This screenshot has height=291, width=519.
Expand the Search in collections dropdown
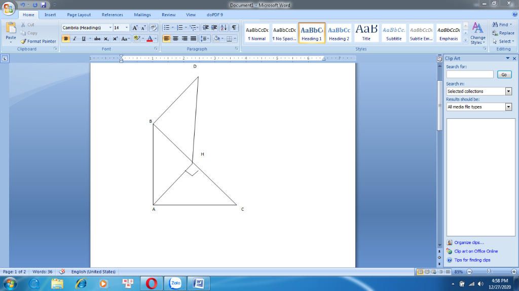(508, 91)
